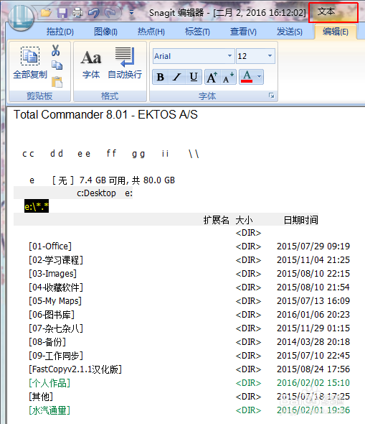This screenshot has width=365, height=424.
Task: Click the date 2016/01/06 20:23
Action: coord(313,315)
